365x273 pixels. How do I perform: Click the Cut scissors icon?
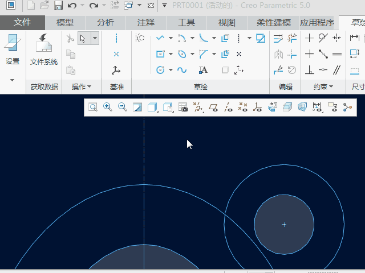[70, 38]
